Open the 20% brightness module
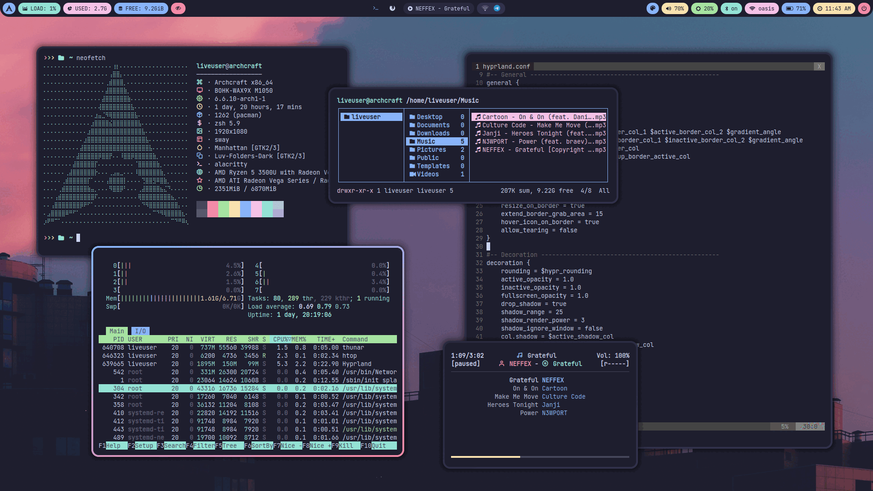 [704, 9]
